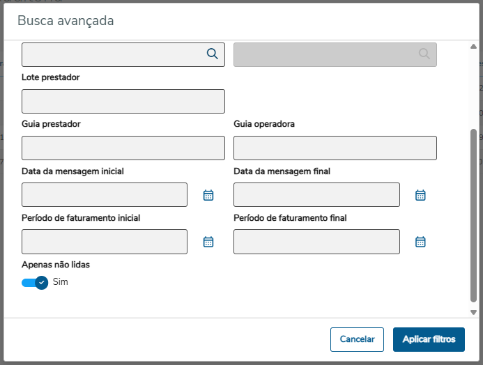Click the Cancelar button

tap(357, 339)
